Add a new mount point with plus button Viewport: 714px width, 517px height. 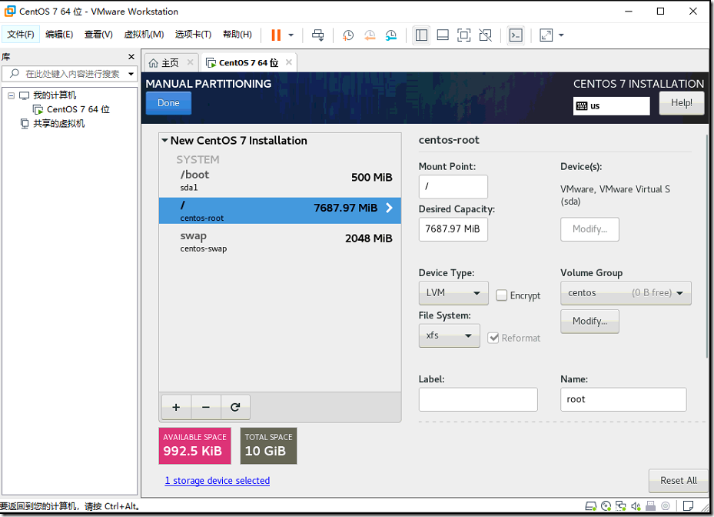coord(176,407)
